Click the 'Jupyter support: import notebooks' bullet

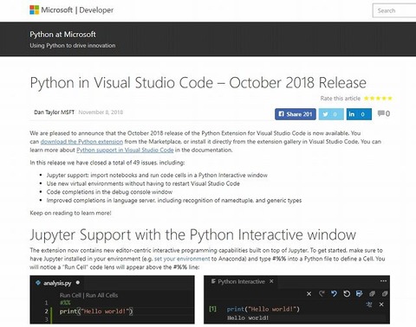[157, 176]
